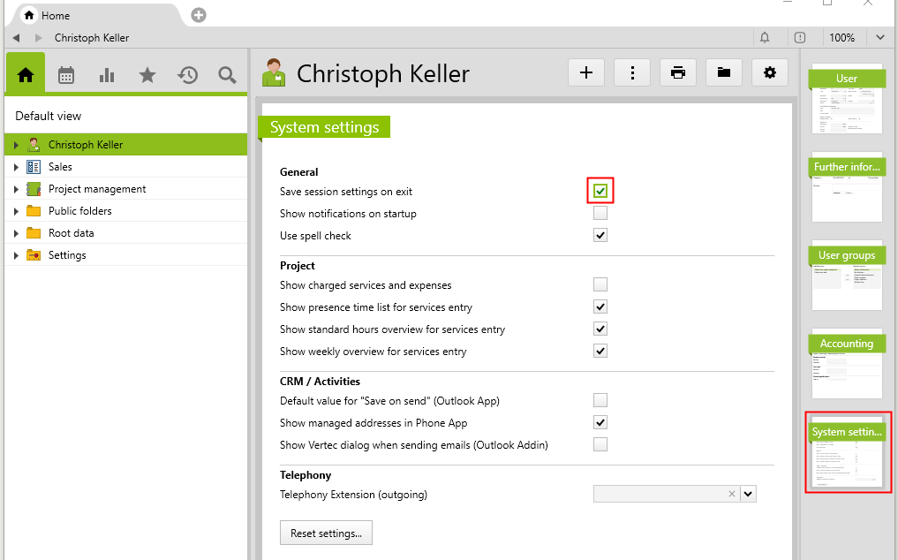Open the notification bell icon

click(765, 38)
